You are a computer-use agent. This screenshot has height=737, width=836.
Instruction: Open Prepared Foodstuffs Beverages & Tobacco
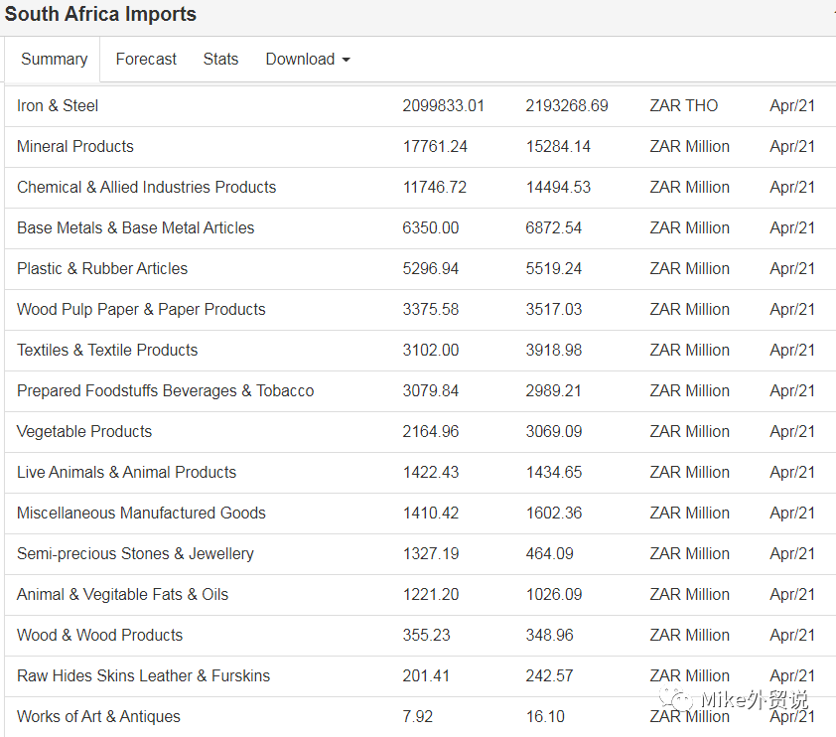click(165, 391)
